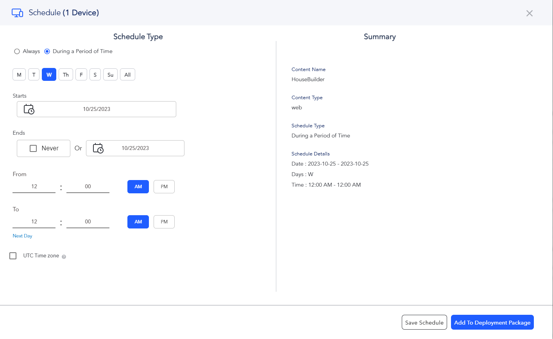Select All days button
The height and width of the screenshot is (339, 553).
point(127,75)
